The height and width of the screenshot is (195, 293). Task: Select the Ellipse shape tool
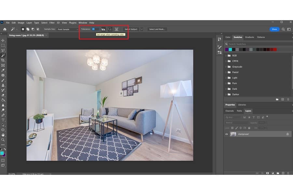tap(3, 130)
